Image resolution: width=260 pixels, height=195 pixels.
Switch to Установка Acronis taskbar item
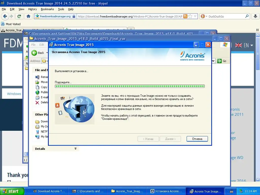(166, 191)
